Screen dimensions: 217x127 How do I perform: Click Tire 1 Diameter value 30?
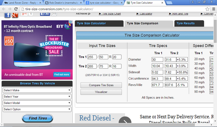pos(157,60)
